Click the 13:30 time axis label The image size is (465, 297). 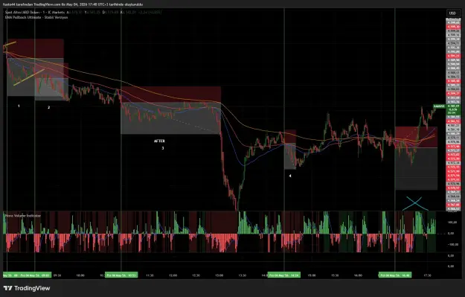tap(243, 275)
